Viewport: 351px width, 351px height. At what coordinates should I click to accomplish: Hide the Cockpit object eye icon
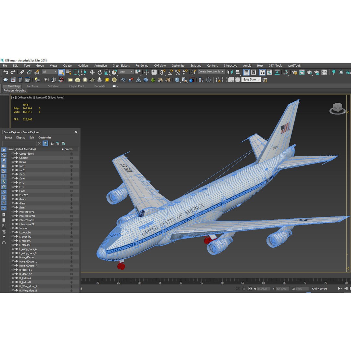tap(13, 158)
